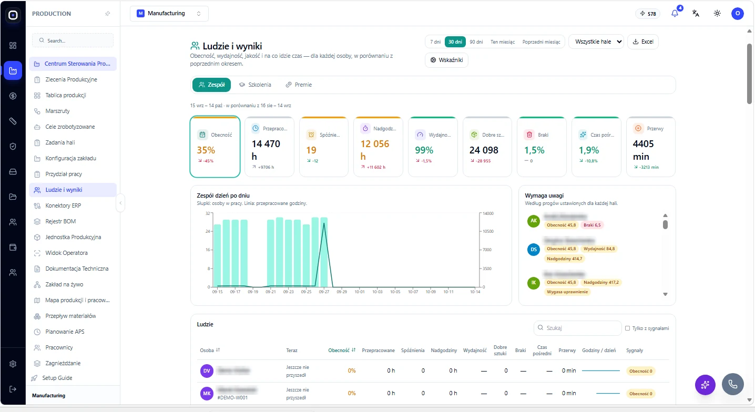Check the 'Tylko z sygnałami' checkbox

(627, 328)
